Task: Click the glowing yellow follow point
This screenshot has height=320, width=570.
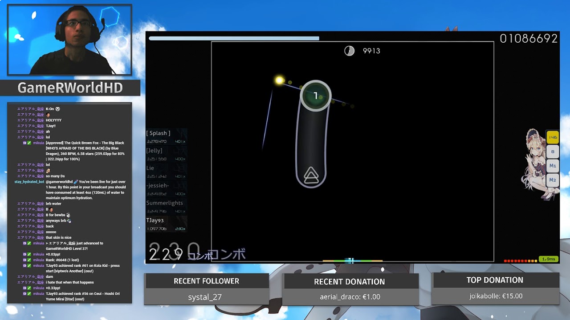Action: pyautogui.click(x=279, y=80)
